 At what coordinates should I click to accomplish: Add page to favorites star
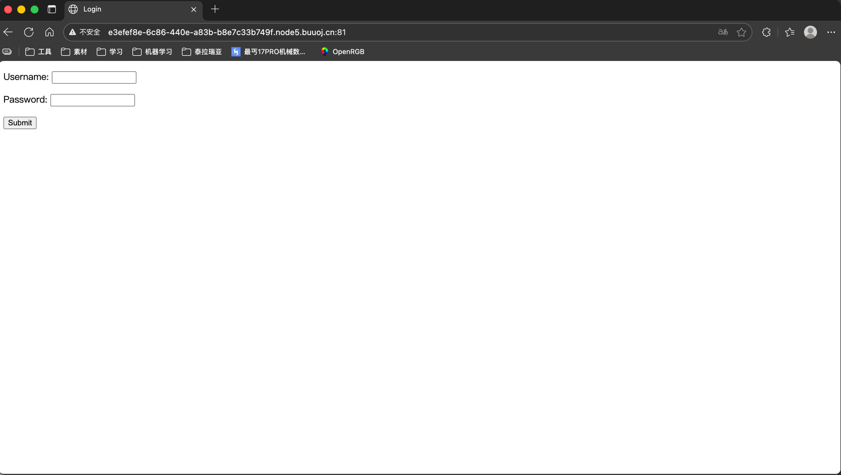tap(741, 32)
